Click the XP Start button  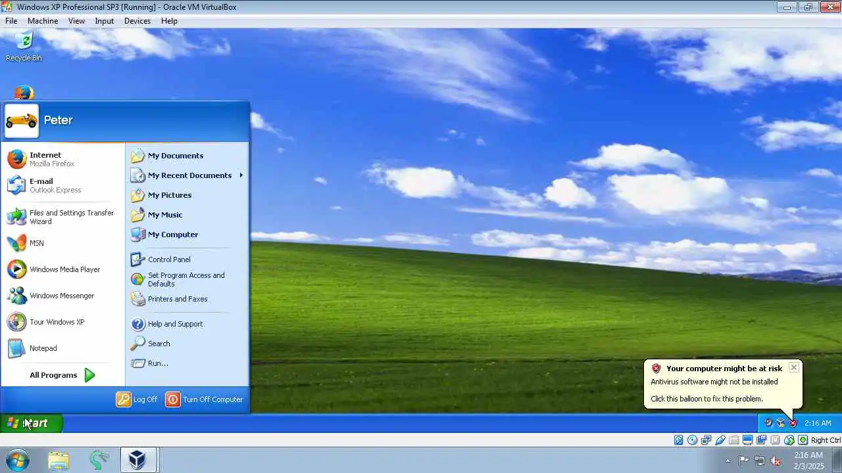click(31, 423)
